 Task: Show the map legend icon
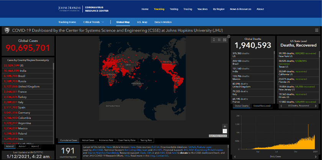click(x=219, y=39)
